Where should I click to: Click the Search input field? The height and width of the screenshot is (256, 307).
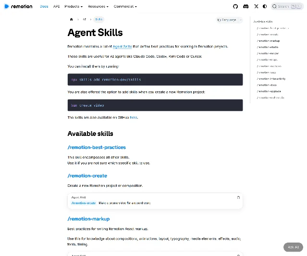pos(287,6)
